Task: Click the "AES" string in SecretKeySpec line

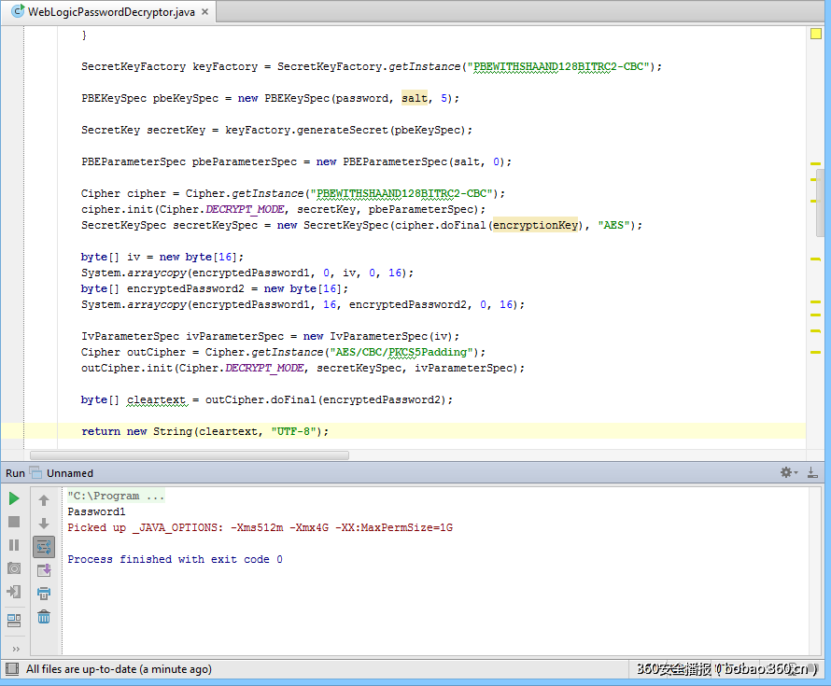Action: [613, 225]
